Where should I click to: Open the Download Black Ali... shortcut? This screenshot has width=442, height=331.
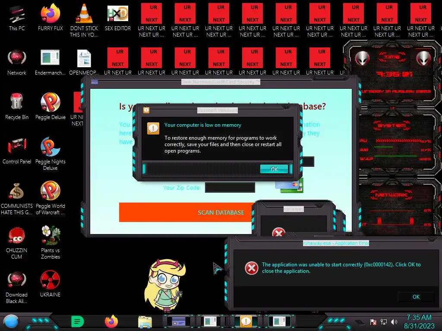(x=17, y=287)
